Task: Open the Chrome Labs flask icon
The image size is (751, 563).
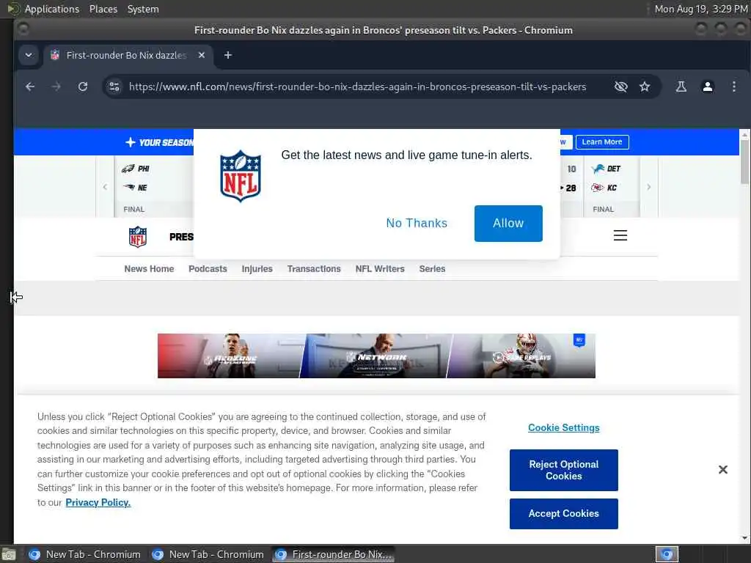Action: (x=681, y=87)
